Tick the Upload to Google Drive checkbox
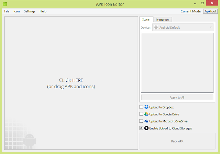 click(141, 114)
